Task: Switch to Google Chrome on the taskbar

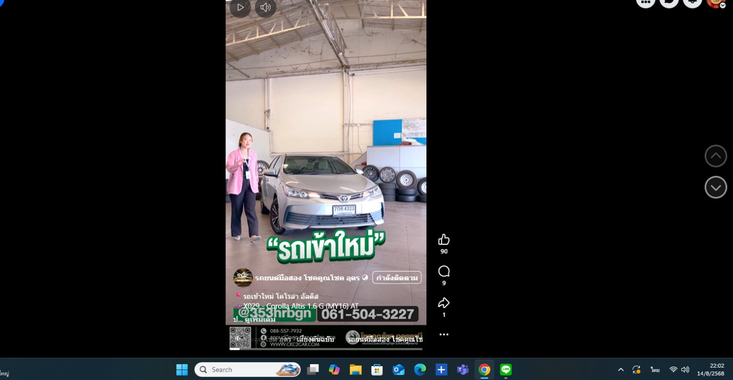Action: pos(484,370)
